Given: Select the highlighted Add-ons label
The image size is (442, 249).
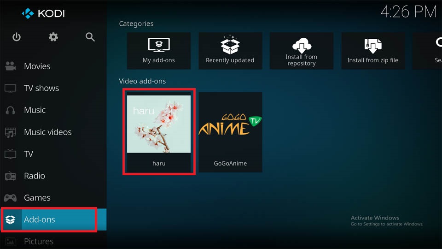Looking at the screenshot, I should [x=40, y=219].
